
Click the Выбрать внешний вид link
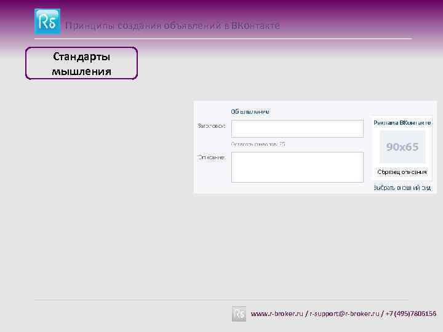[x=402, y=188]
